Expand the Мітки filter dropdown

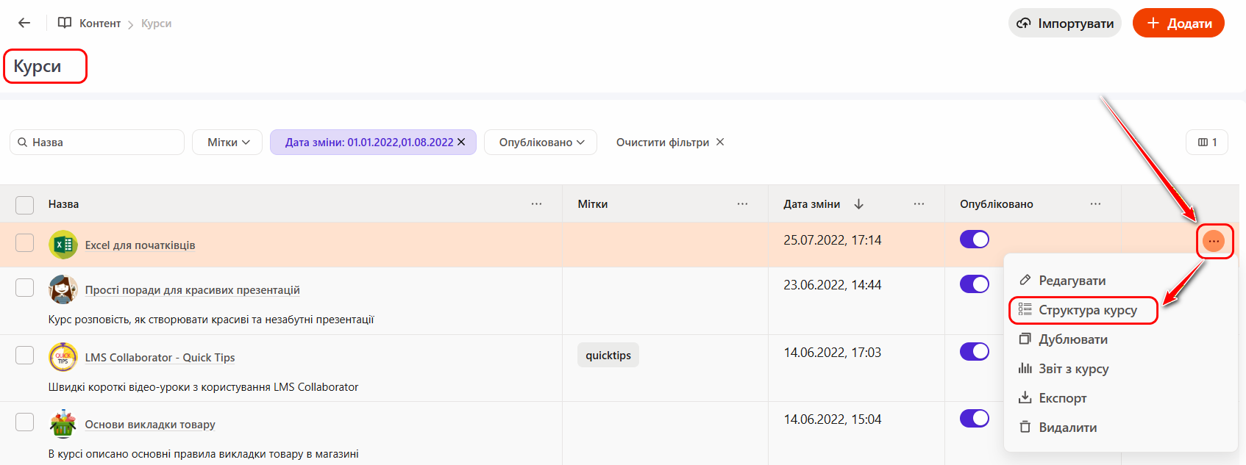[x=228, y=143]
